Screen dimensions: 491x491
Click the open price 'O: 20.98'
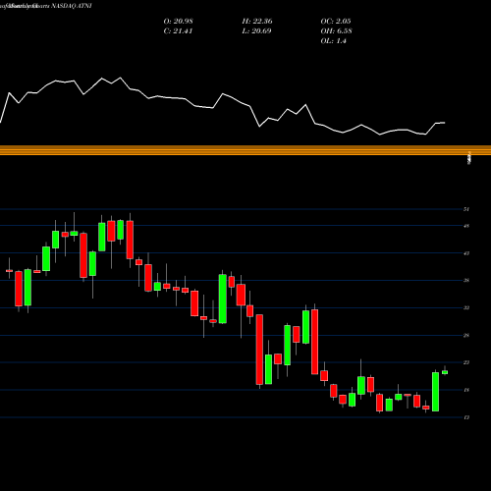click(178, 22)
